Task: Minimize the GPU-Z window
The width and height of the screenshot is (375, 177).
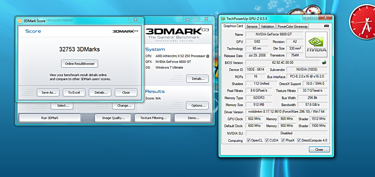Action: [x=307, y=18]
